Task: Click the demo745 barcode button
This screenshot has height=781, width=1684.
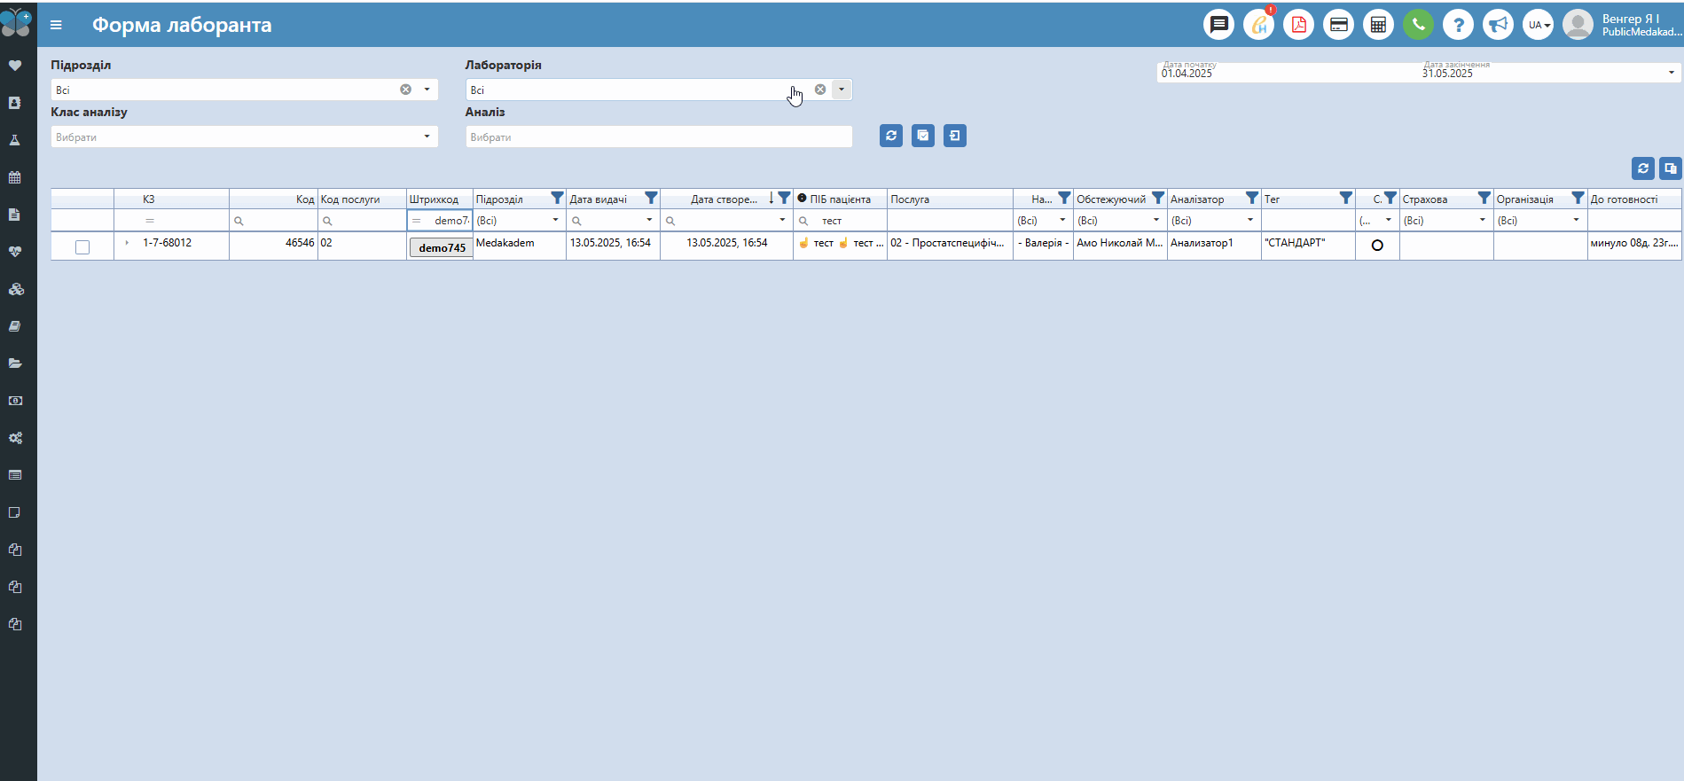Action: (x=441, y=248)
